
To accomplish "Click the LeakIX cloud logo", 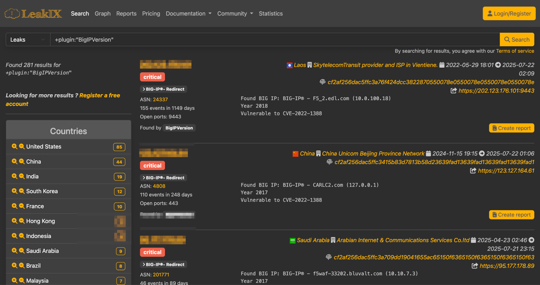I will [x=12, y=13].
